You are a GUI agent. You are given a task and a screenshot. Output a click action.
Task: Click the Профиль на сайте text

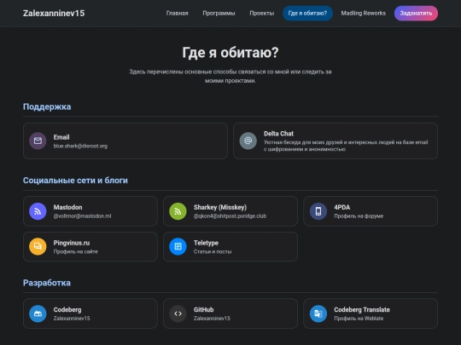point(76,251)
